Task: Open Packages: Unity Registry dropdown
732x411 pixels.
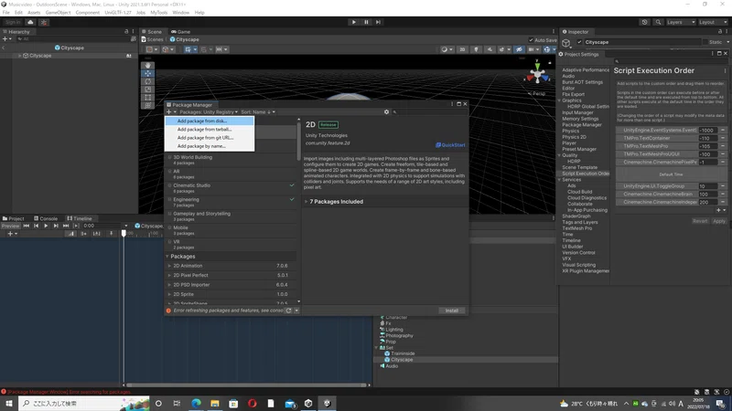Action: [x=209, y=111]
